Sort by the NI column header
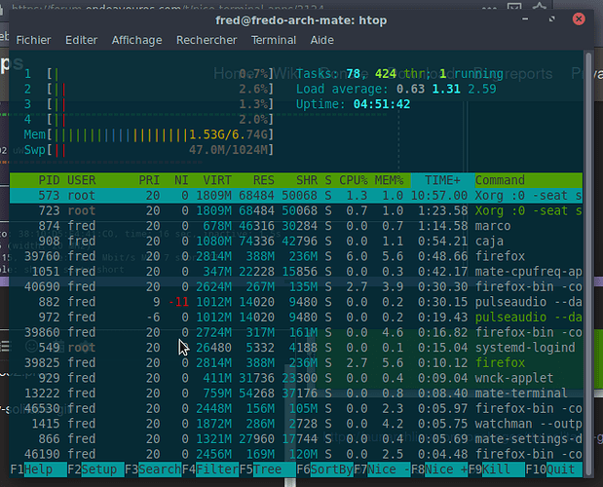This screenshot has height=487, width=603. coord(181,180)
